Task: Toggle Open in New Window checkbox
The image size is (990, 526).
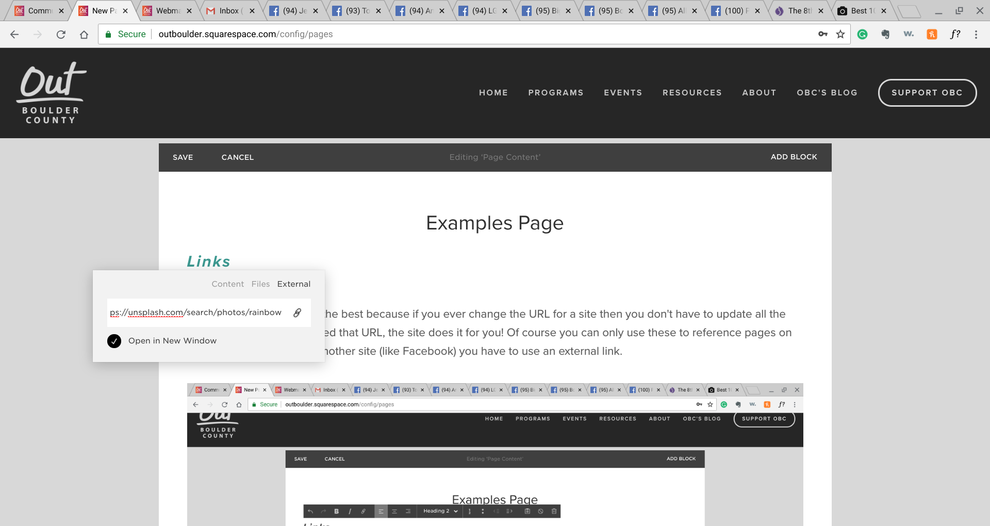Action: coord(114,341)
